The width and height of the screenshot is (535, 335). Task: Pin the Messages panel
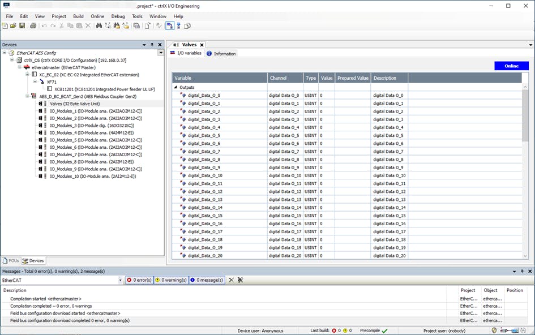(522, 271)
